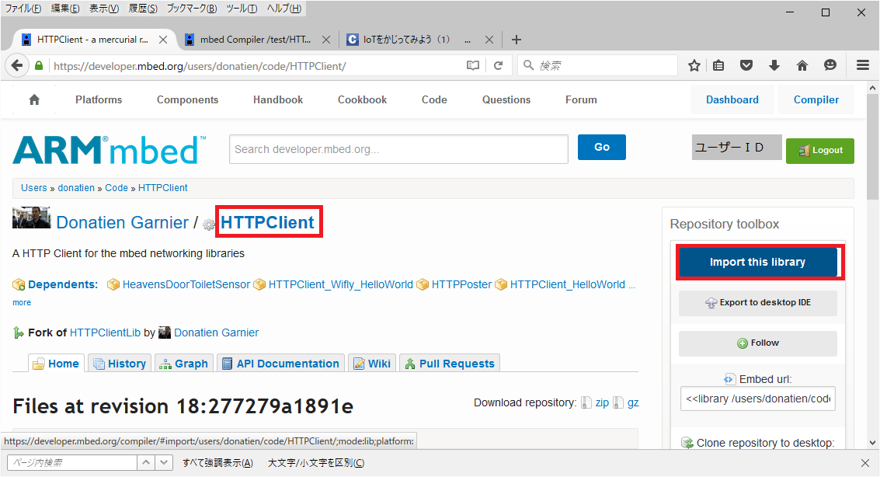Viewport: 880px width, 477px height.
Task: Select the Wiki repository tab
Action: (x=372, y=364)
